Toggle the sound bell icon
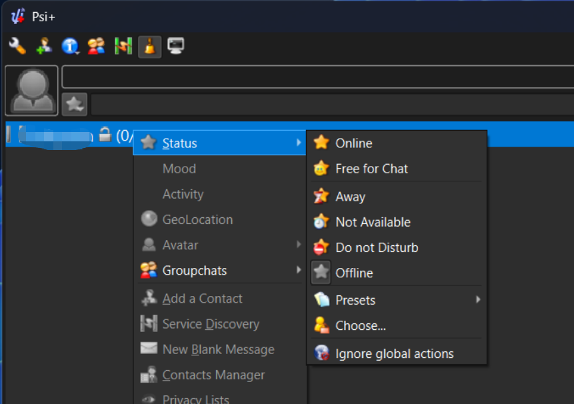Screen dimensions: 574x404 (x=149, y=47)
